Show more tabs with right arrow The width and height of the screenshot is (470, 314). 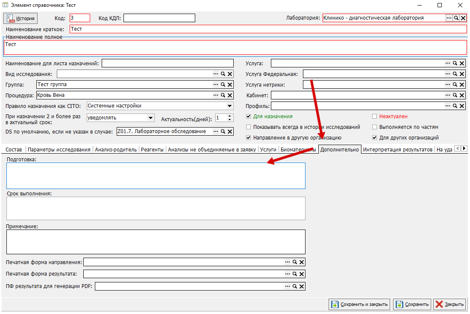pyautogui.click(x=464, y=148)
